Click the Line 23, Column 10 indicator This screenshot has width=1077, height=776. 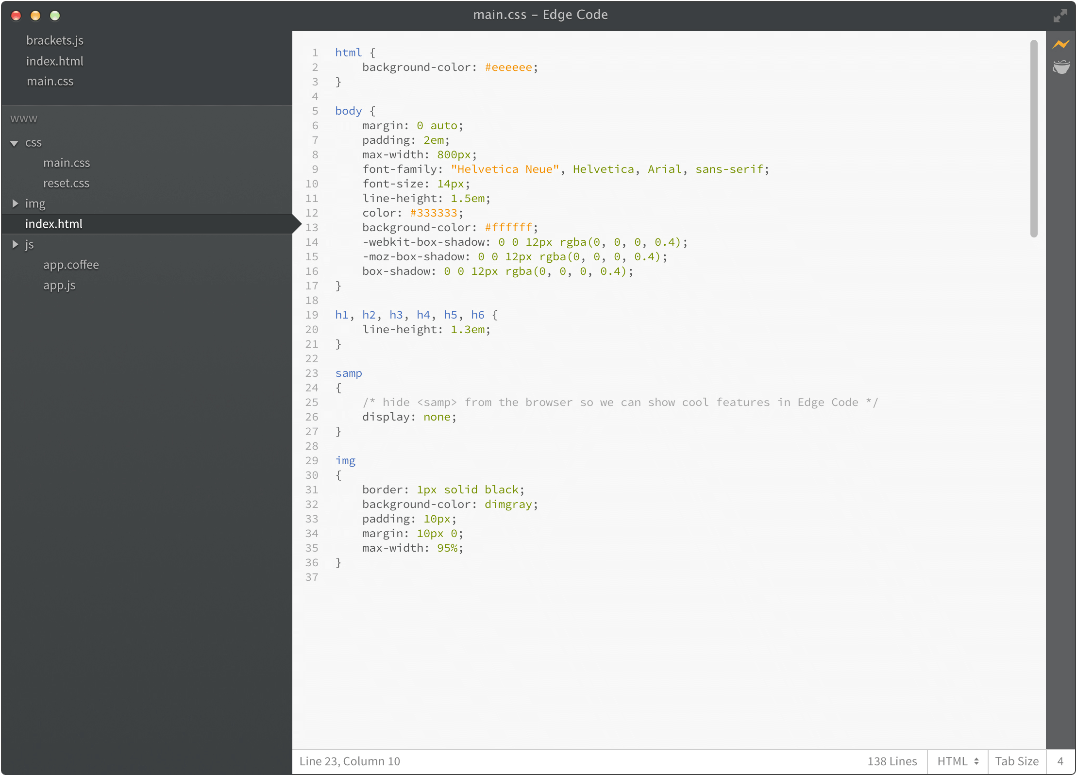[x=350, y=761]
